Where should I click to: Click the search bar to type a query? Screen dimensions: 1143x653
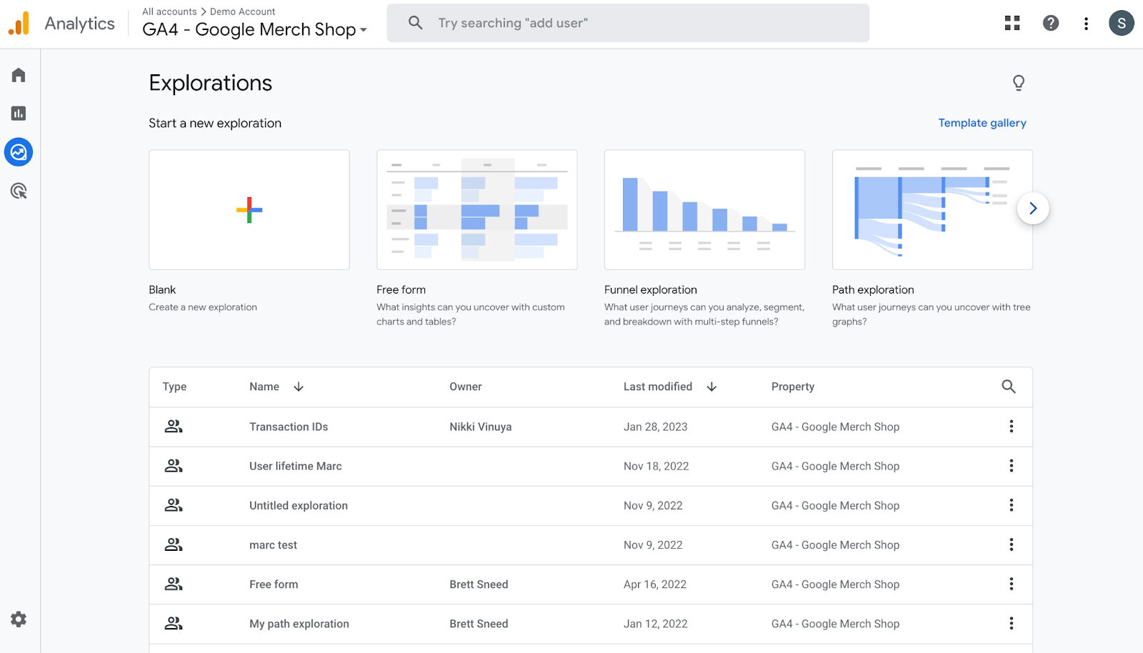627,23
